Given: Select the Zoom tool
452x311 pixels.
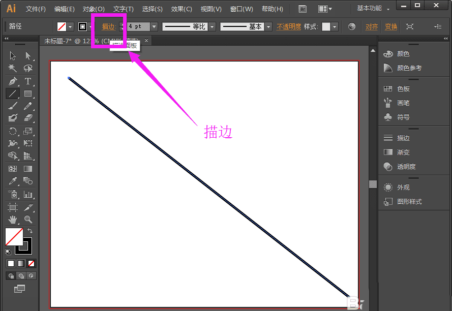Looking at the screenshot, I should tap(28, 220).
